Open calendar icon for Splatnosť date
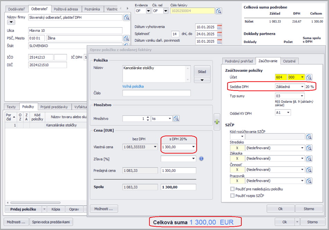329x230 pixels. point(219,34)
